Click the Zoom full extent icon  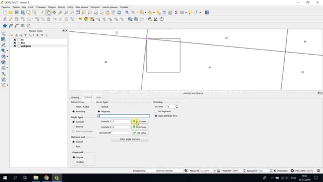pos(78,13)
